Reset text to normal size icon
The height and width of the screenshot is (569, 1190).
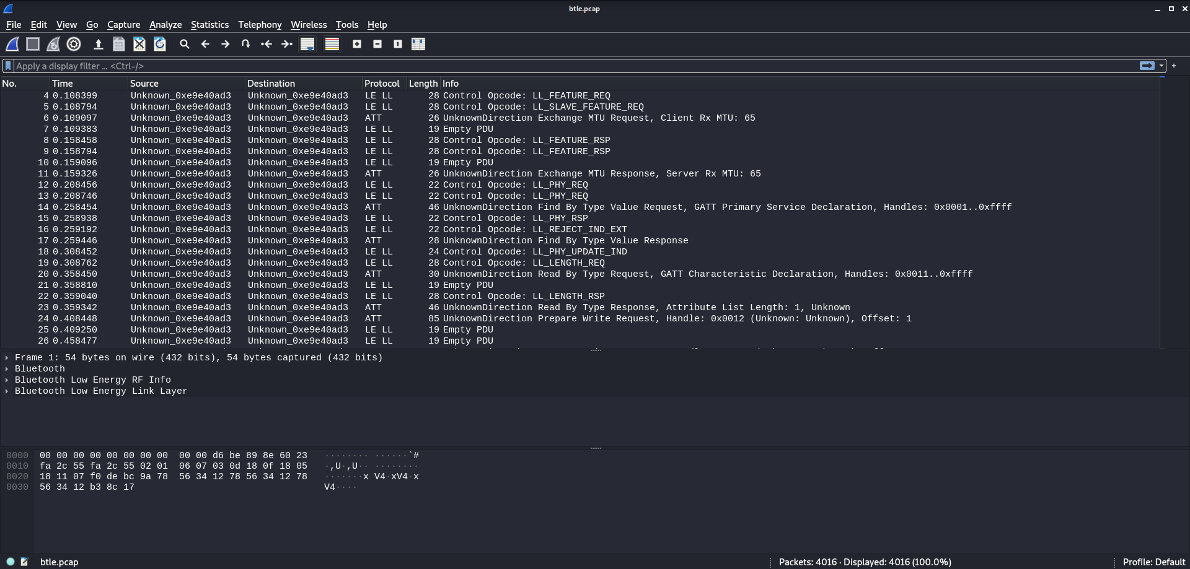pos(398,44)
